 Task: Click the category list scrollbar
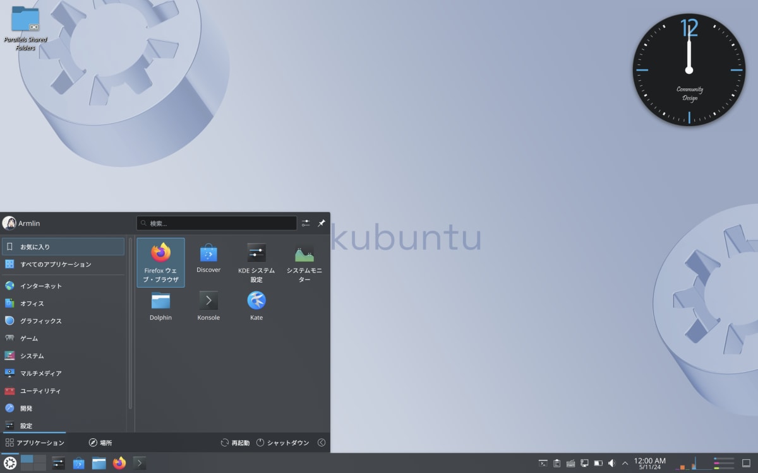[x=130, y=323]
